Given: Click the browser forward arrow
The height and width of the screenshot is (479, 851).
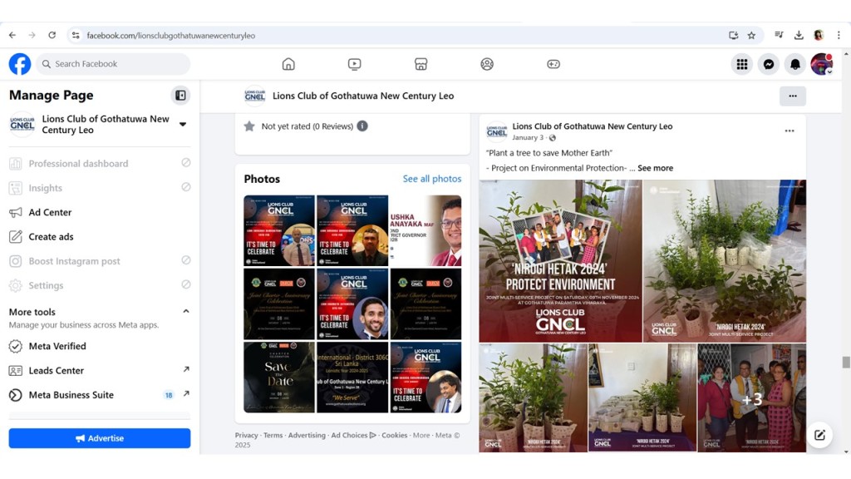Looking at the screenshot, I should point(32,35).
